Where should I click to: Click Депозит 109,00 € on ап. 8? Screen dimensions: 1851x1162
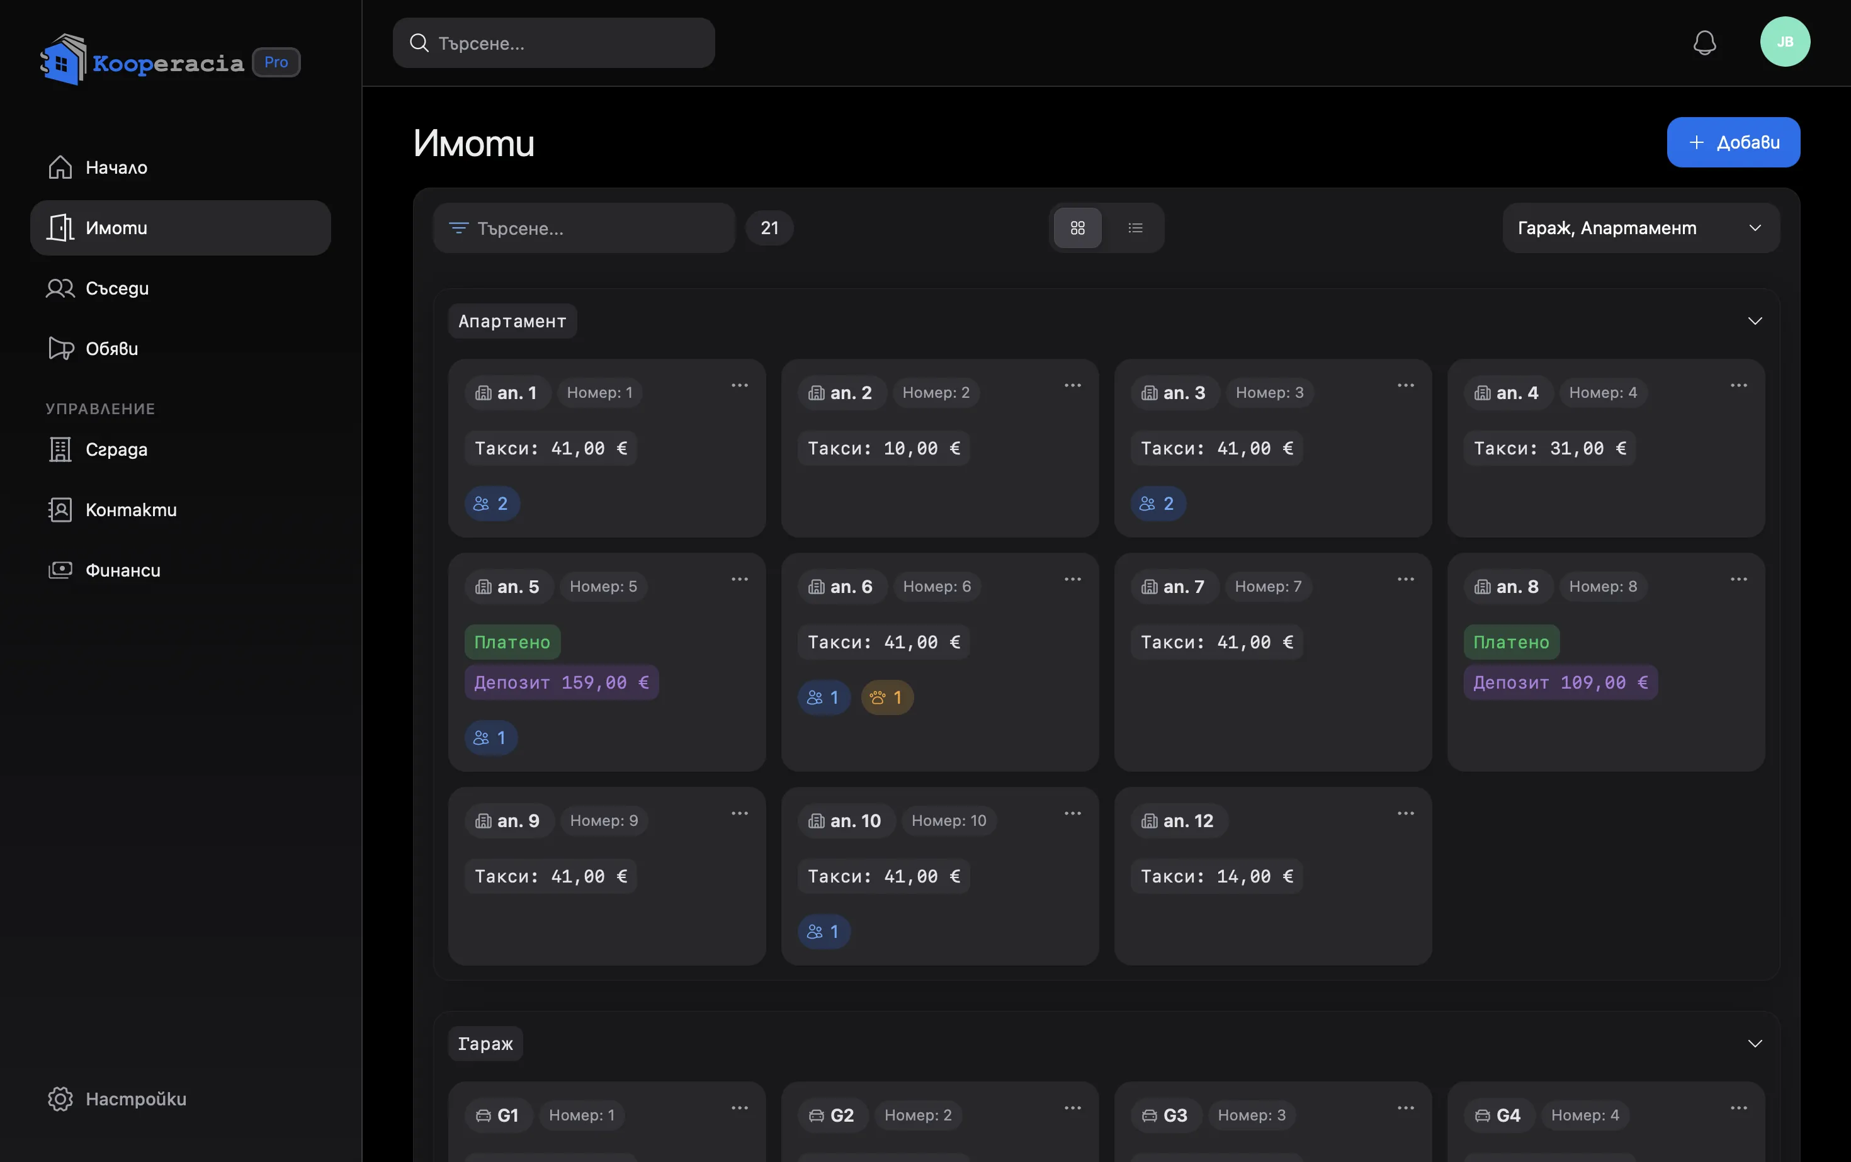pyautogui.click(x=1560, y=682)
